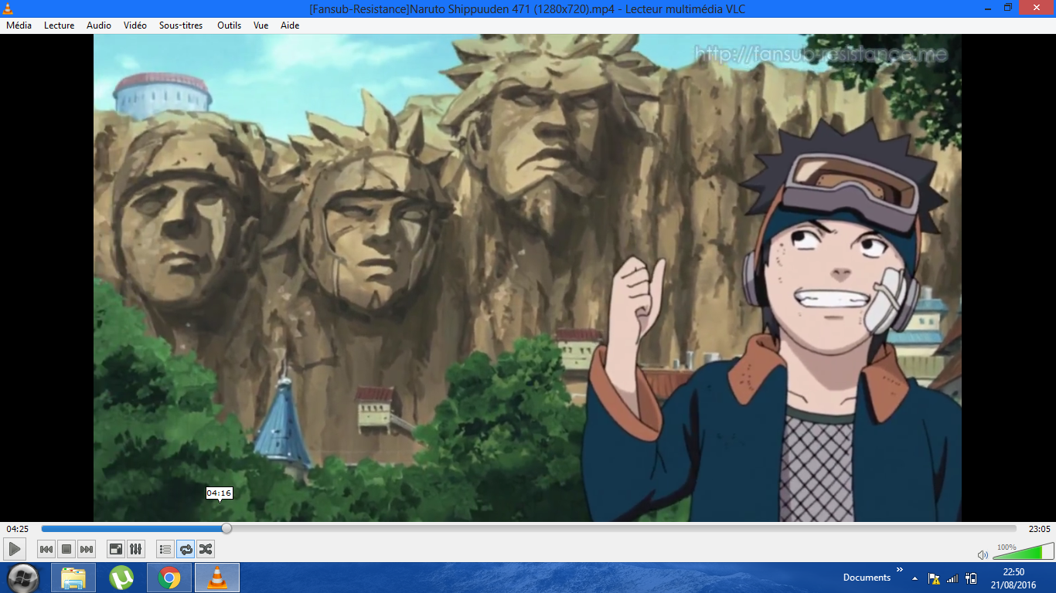This screenshot has width=1056, height=593.
Task: Minimize the VLC window
Action: [989, 7]
